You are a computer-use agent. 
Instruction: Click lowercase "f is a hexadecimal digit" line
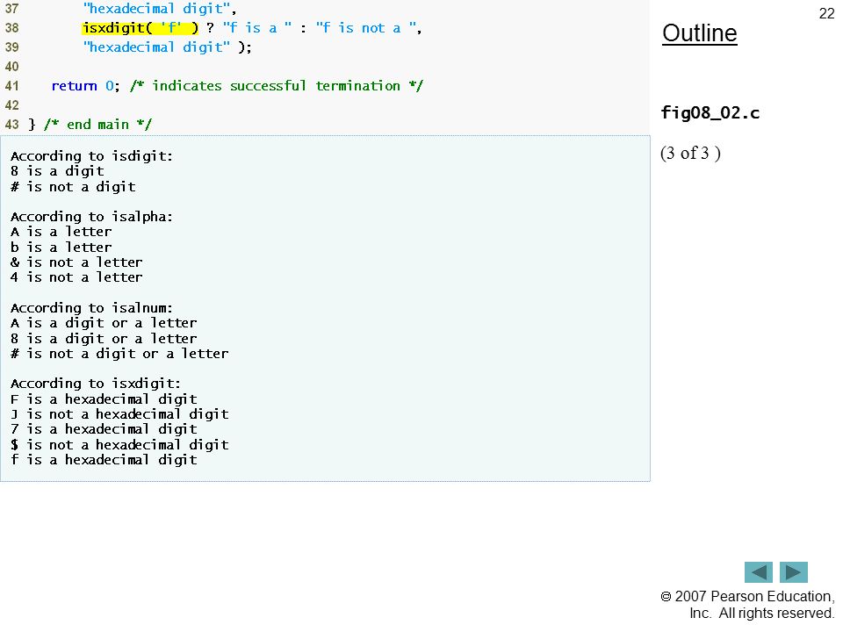pyautogui.click(x=104, y=460)
